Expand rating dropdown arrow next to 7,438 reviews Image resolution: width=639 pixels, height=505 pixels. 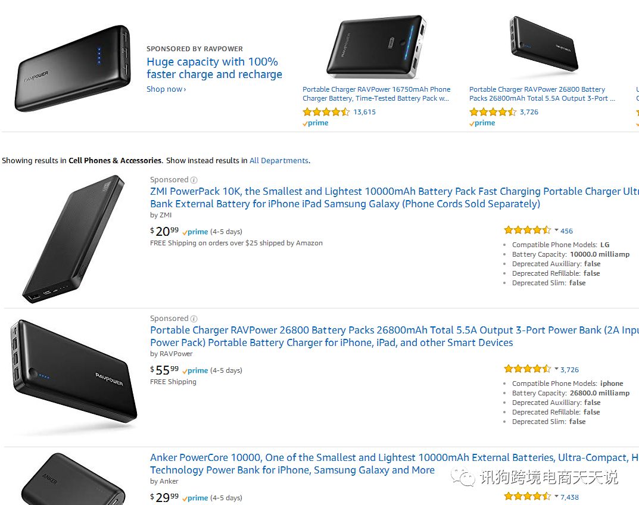coord(556,496)
